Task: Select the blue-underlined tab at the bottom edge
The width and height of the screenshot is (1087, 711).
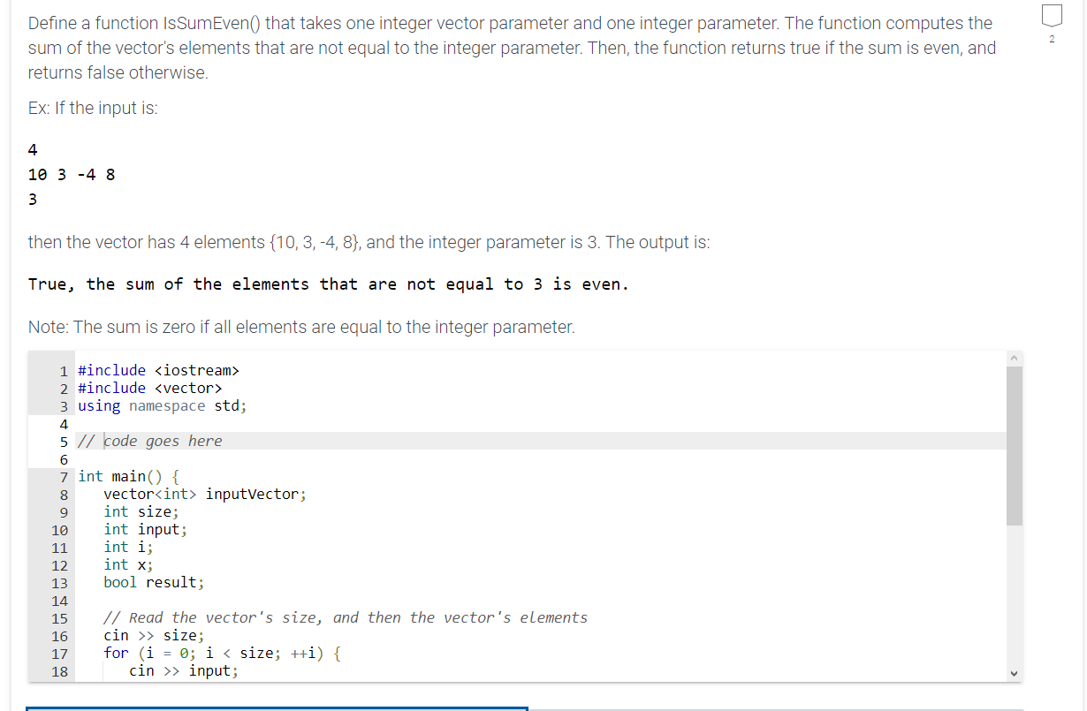Action: (274, 708)
